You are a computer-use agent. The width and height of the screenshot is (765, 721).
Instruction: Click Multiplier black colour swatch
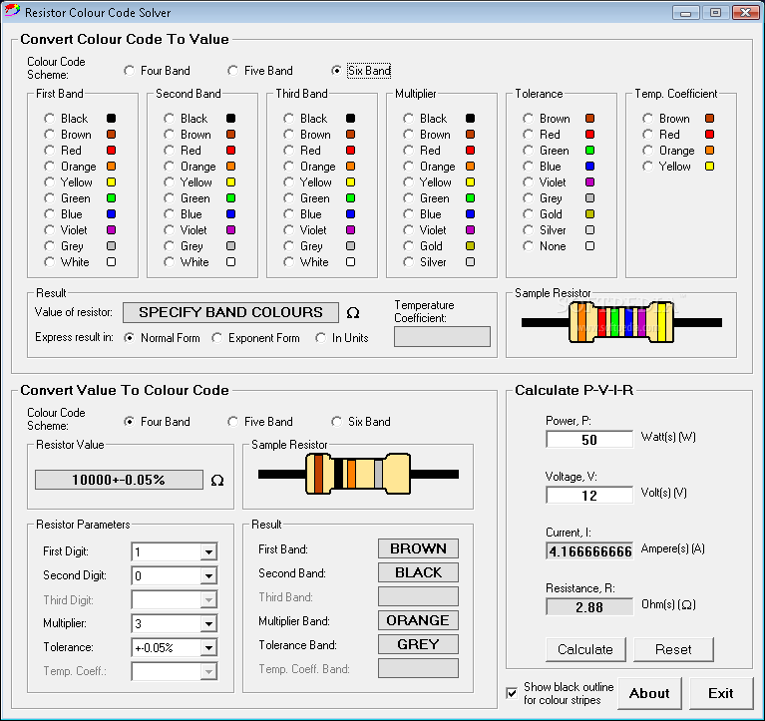tap(471, 118)
